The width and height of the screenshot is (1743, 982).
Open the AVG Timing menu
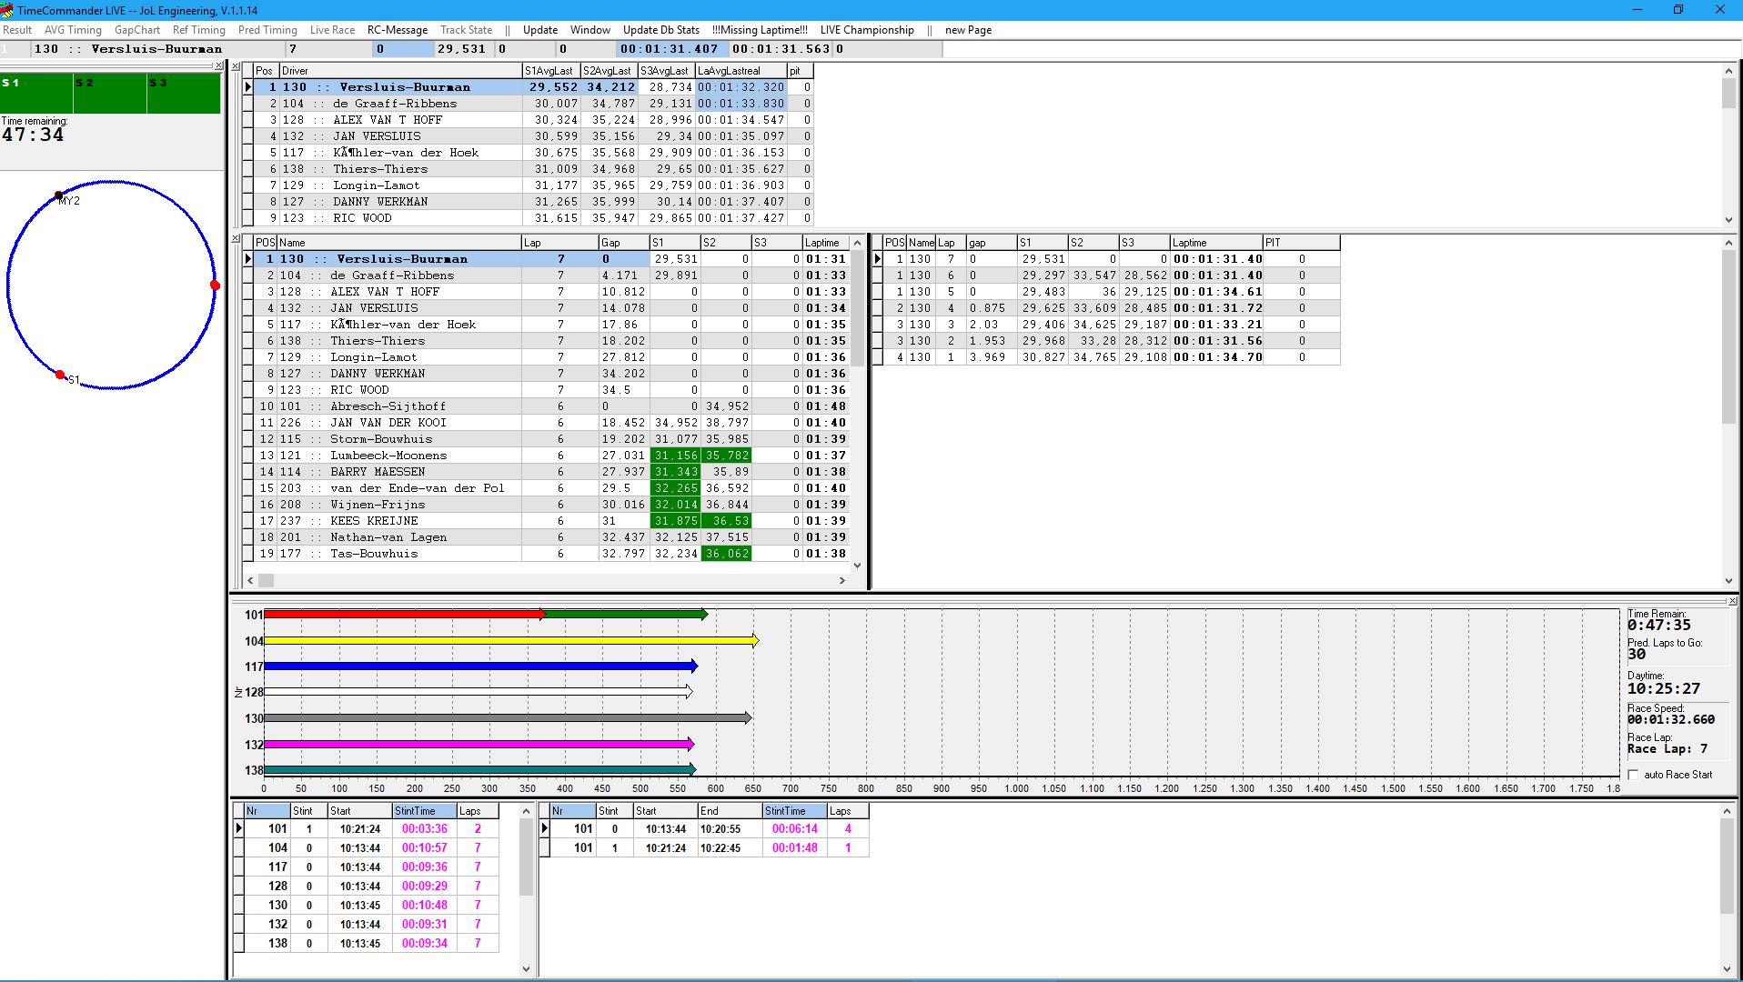(73, 30)
